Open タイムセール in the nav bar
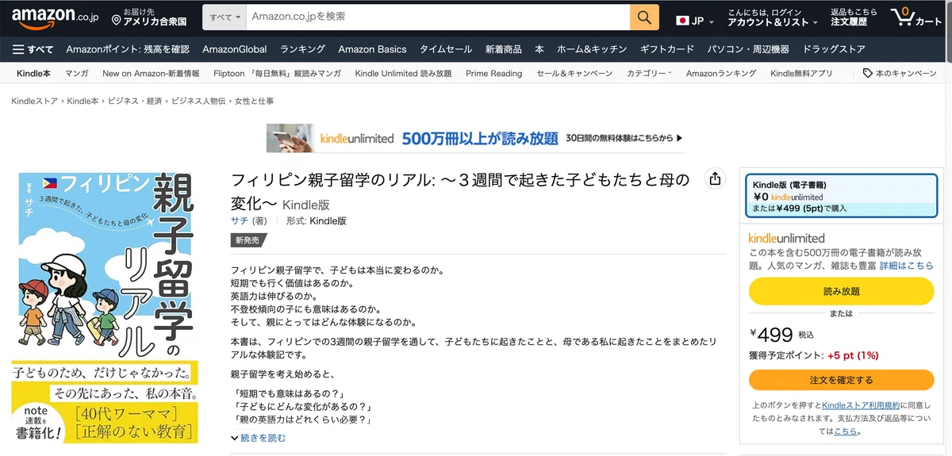Viewport: 952px width, 456px height. [x=446, y=49]
